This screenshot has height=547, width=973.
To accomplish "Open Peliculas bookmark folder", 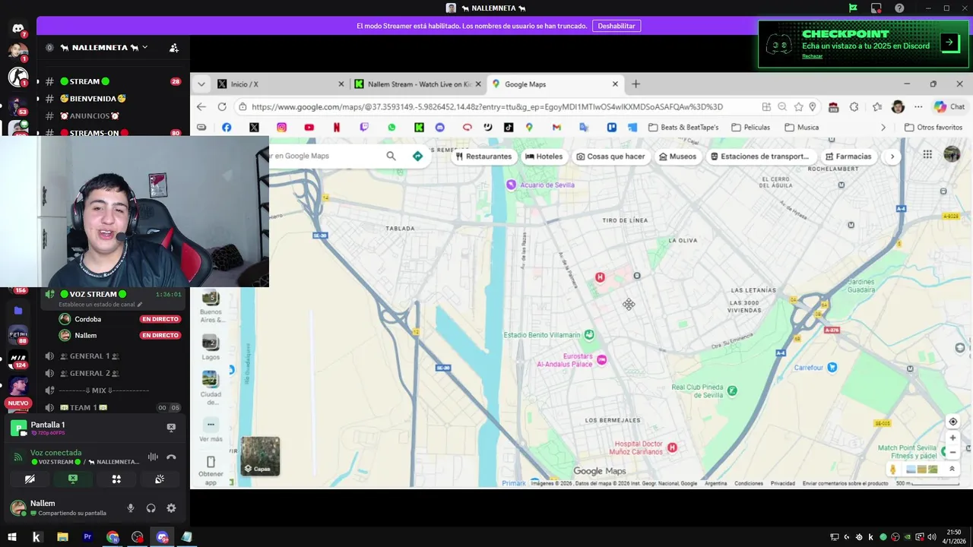I will coord(751,128).
